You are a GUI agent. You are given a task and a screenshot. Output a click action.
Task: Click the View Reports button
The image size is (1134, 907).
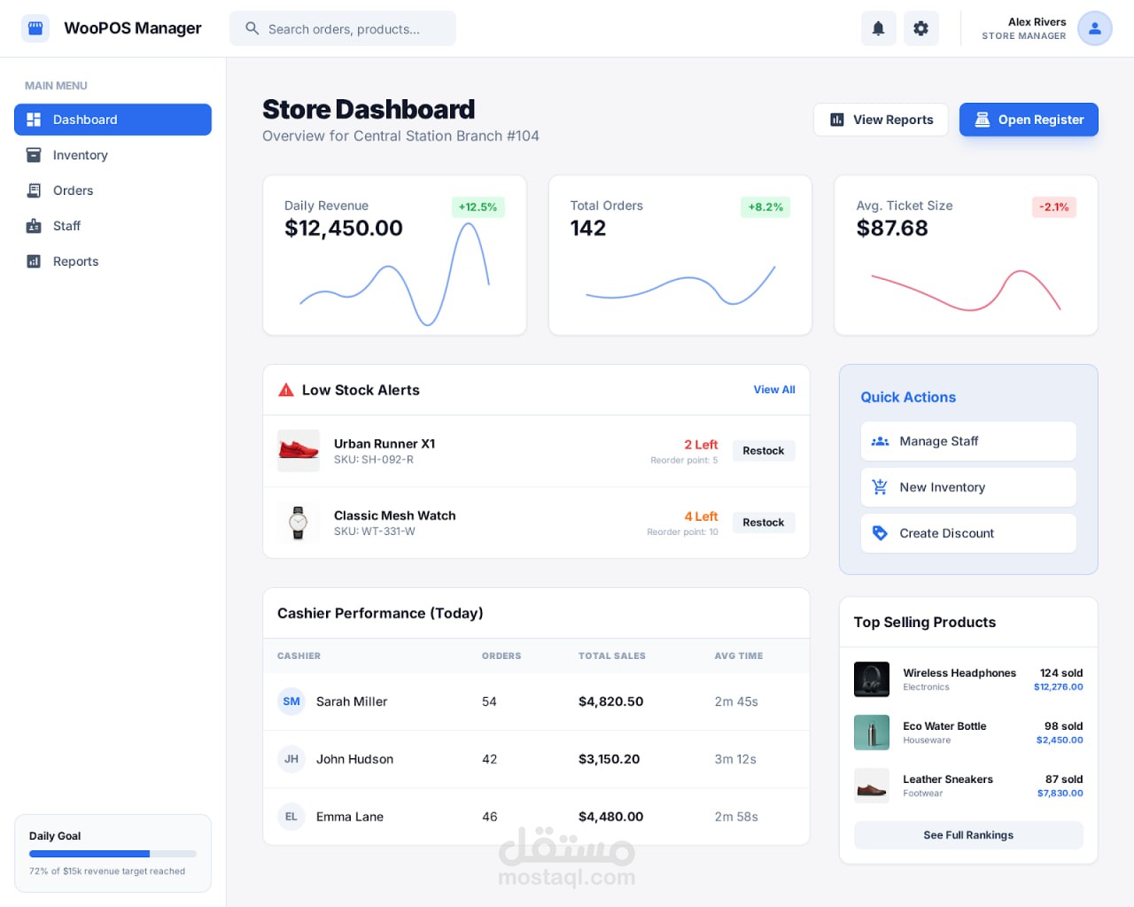(881, 120)
